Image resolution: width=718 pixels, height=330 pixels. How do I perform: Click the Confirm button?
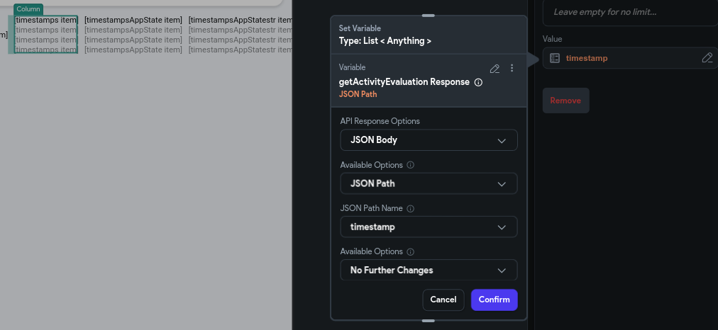point(494,300)
